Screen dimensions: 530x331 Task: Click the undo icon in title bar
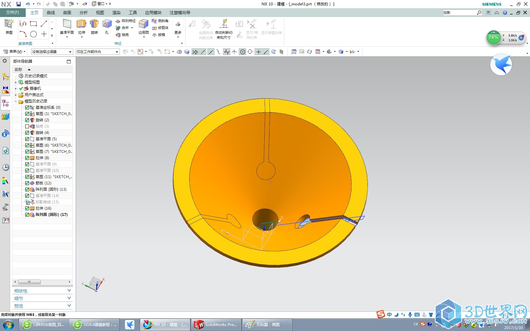(28, 4)
